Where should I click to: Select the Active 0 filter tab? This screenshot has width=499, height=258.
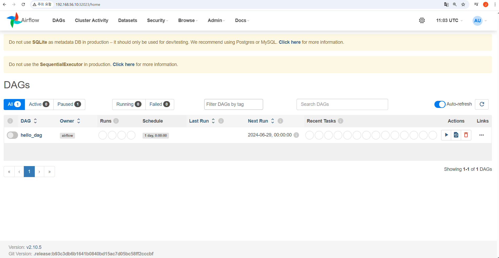pos(39,104)
